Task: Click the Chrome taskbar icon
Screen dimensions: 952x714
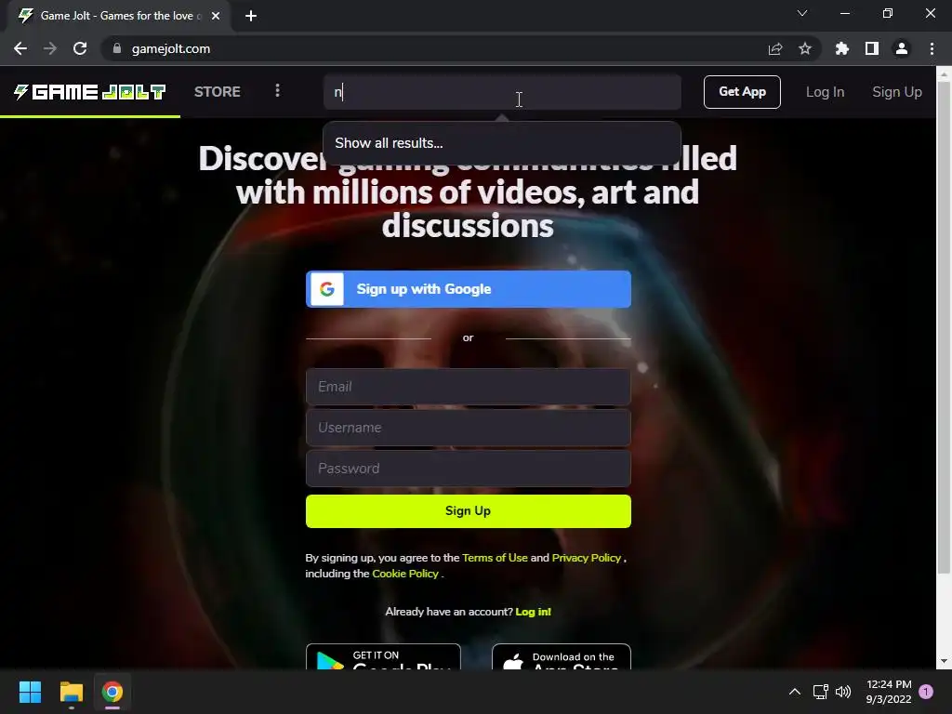Action: tap(112, 692)
